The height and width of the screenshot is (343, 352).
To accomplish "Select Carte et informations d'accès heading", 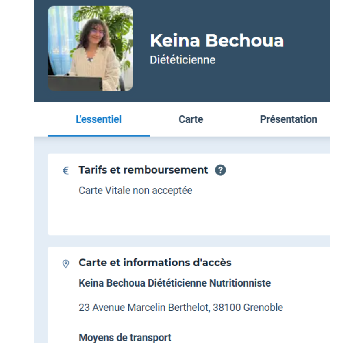I will pyautogui.click(x=155, y=263).
